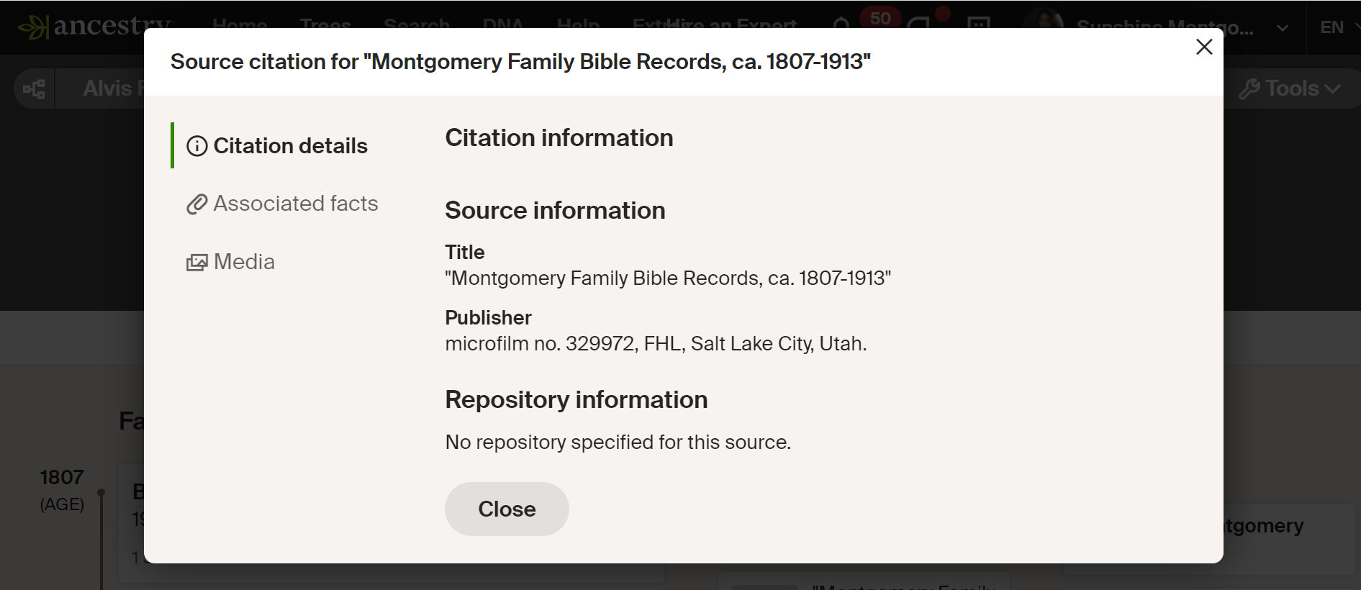The width and height of the screenshot is (1361, 590).
Task: Switch to the Associated facts tab
Action: click(x=282, y=204)
